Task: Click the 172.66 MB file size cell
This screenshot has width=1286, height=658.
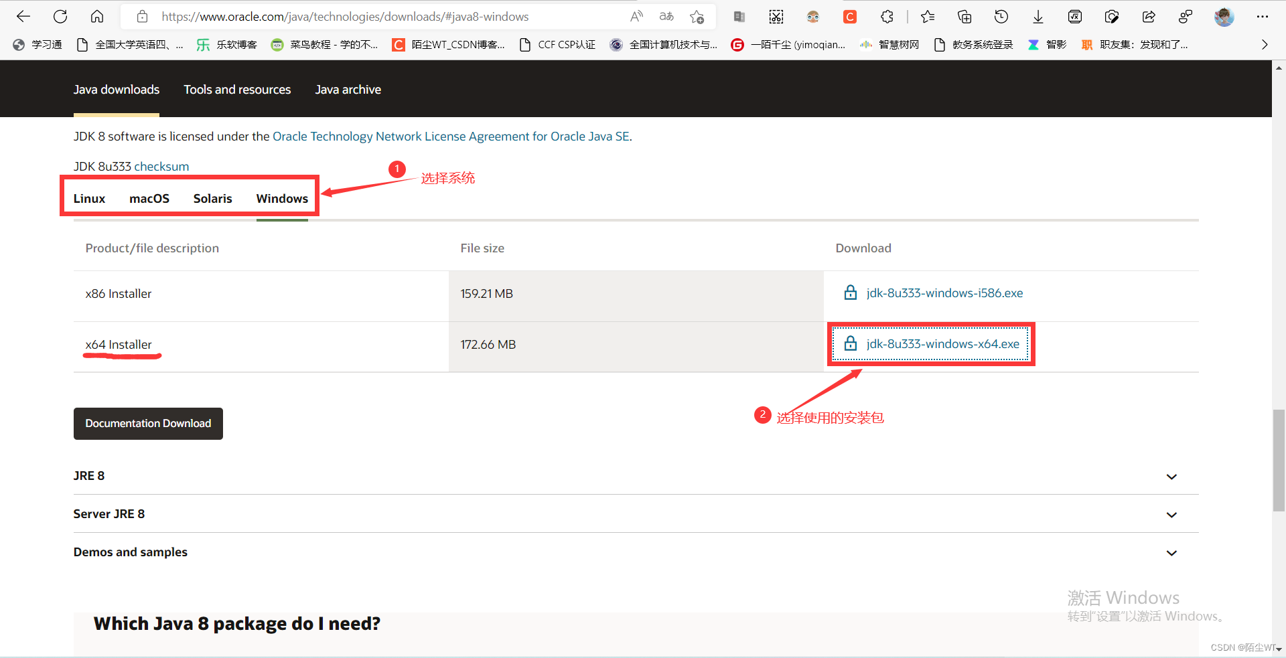Action: point(636,347)
